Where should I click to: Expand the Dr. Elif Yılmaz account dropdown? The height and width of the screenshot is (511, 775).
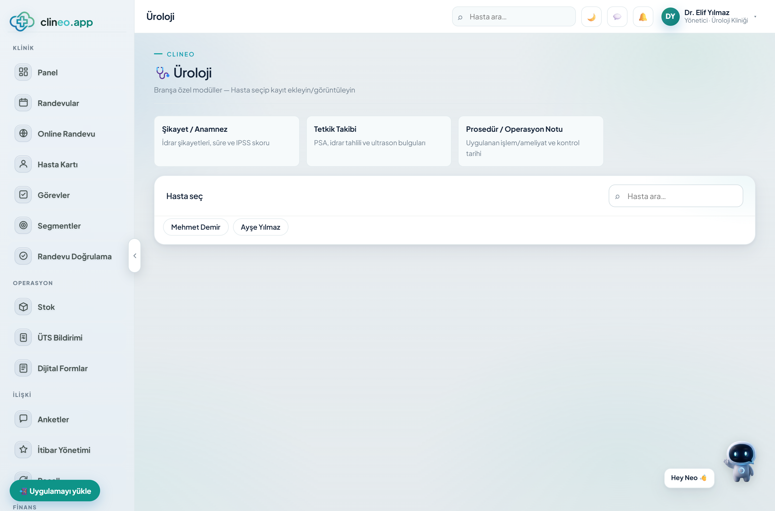755,17
